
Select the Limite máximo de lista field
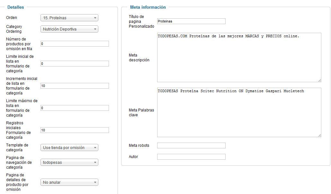(x=75, y=108)
